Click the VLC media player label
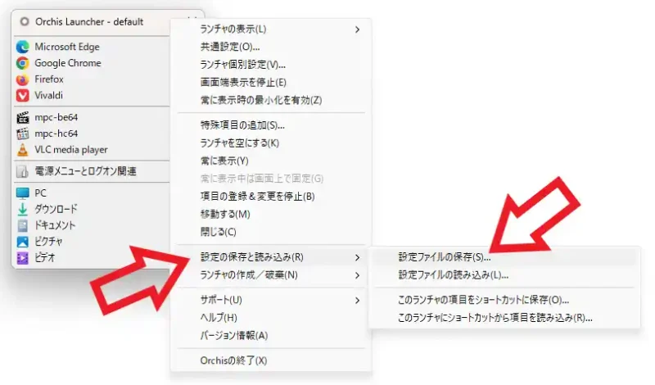This screenshot has width=655, height=385. tap(71, 150)
